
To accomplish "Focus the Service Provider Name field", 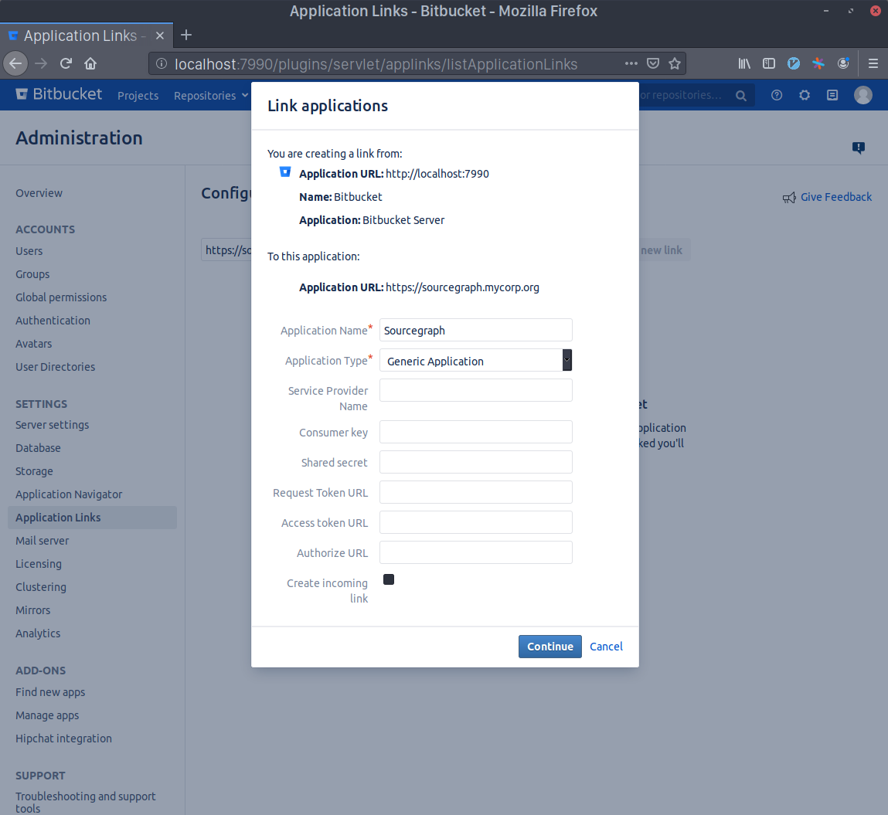I will (476, 390).
